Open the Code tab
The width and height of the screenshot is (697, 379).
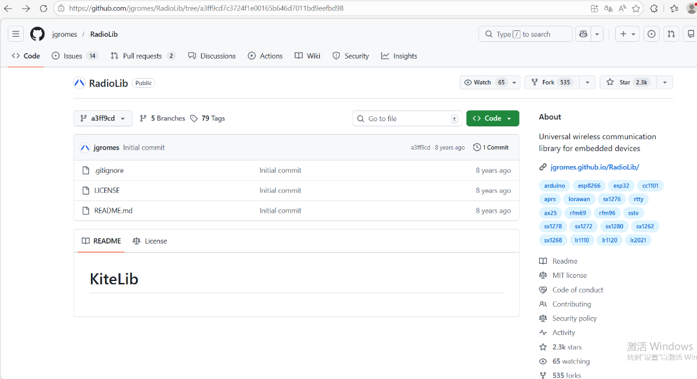click(x=26, y=56)
